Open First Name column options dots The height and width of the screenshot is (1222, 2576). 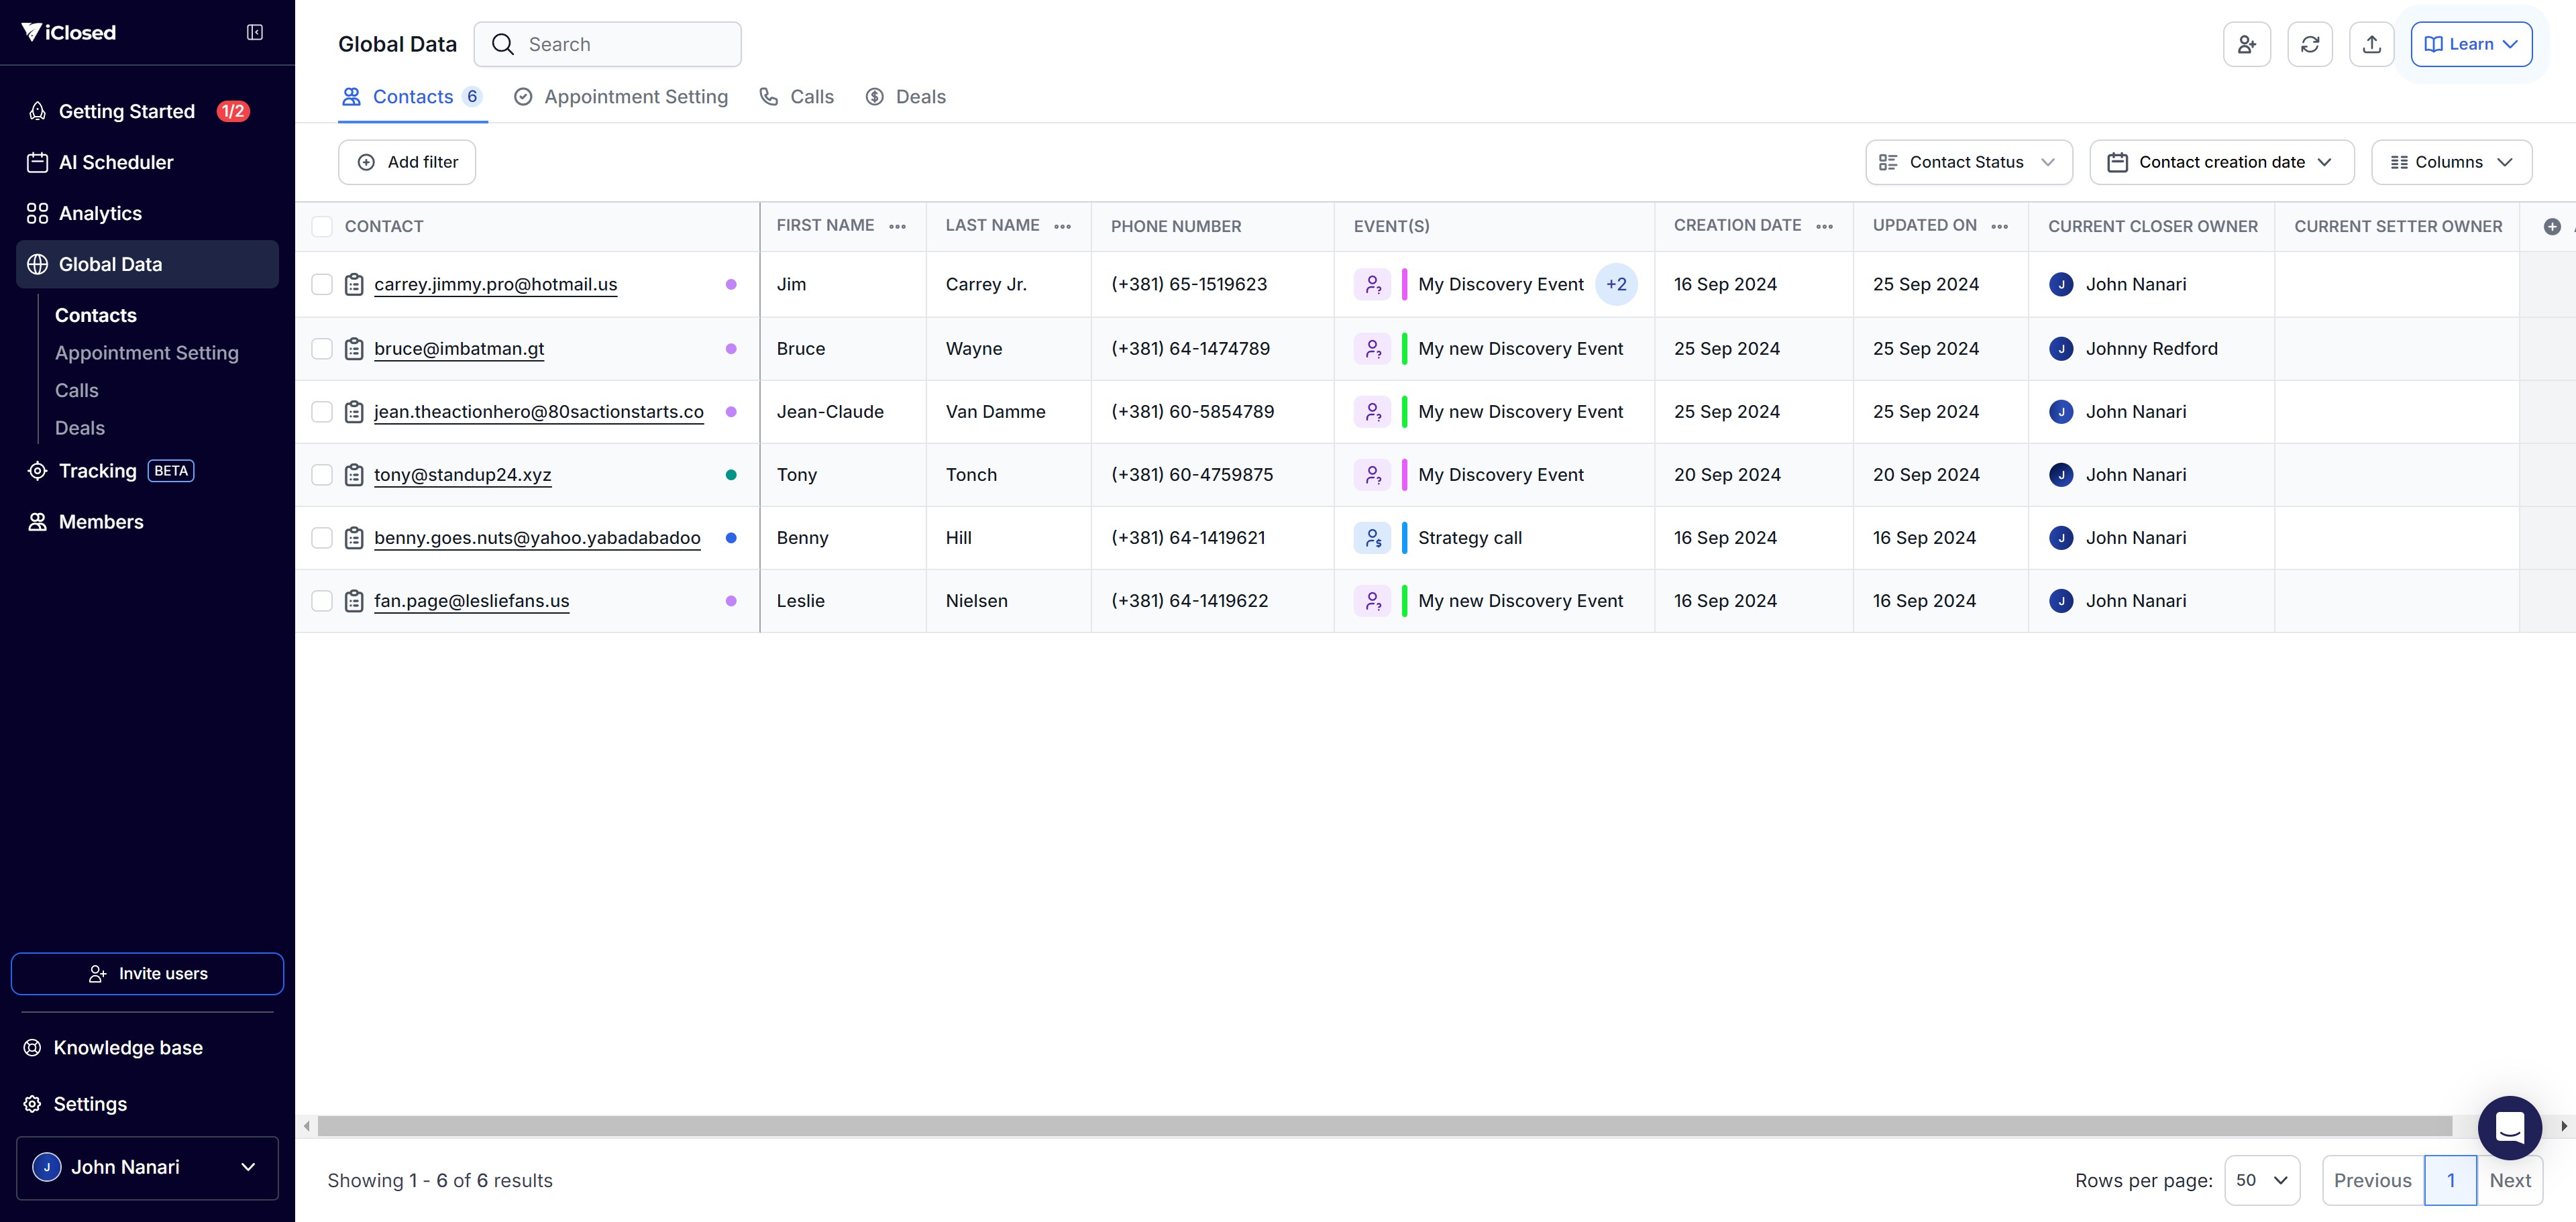[898, 227]
